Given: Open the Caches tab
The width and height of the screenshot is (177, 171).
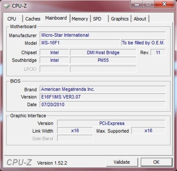Looking at the screenshot, I should click(33, 19).
